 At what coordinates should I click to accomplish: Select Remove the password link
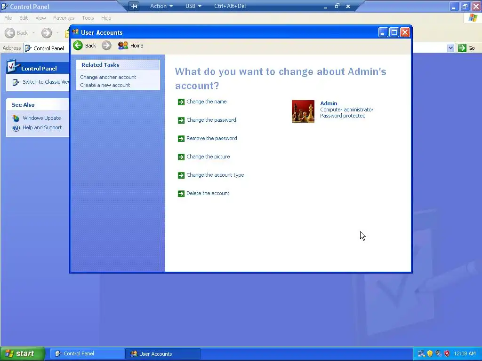[x=211, y=139]
